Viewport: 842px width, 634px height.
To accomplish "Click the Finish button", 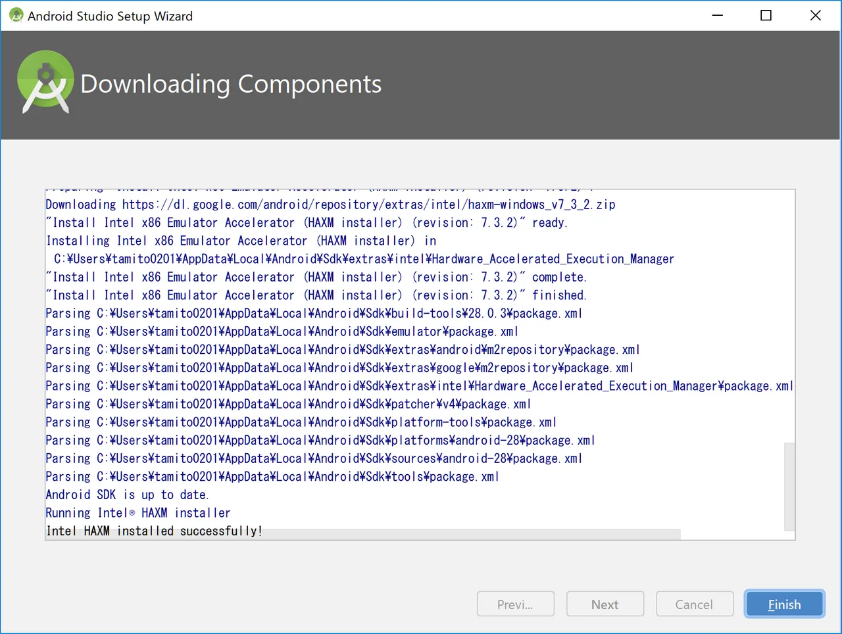I will [784, 604].
